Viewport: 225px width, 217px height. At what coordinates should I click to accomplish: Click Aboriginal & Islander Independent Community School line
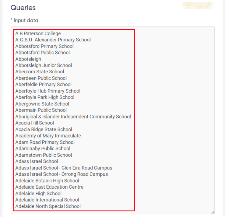click(73, 116)
